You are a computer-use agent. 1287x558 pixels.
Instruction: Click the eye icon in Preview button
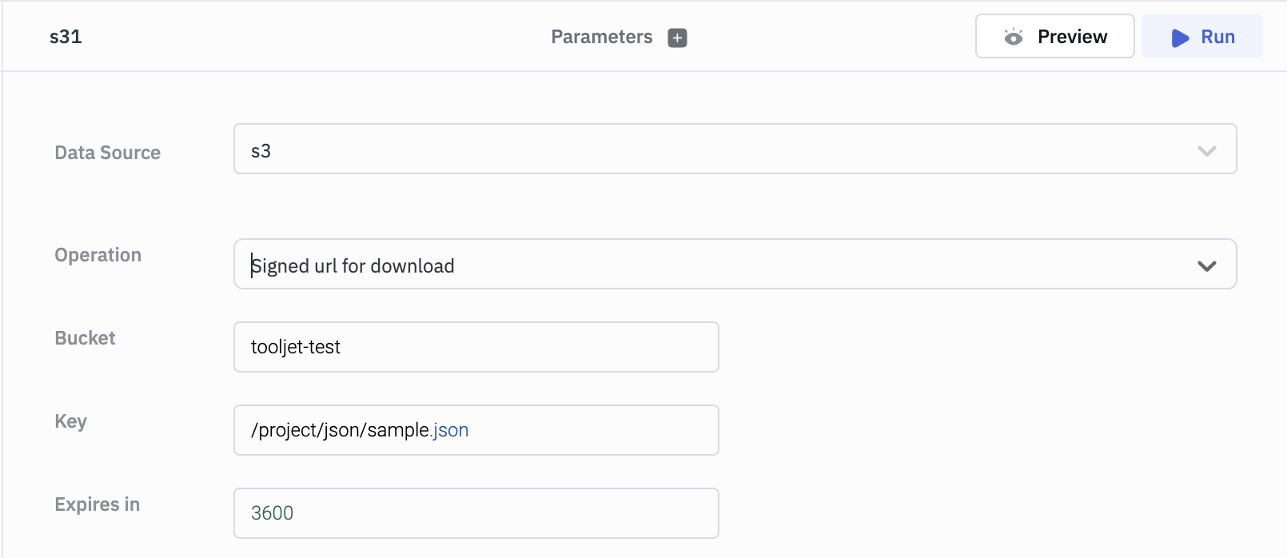pyautogui.click(x=1014, y=37)
